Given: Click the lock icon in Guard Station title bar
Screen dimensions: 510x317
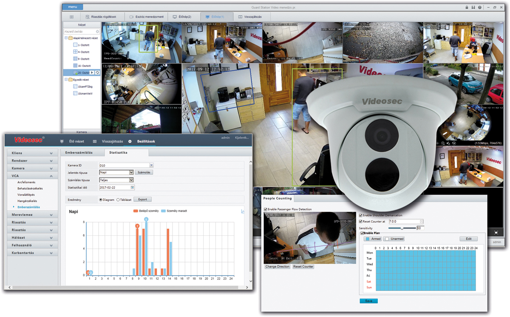Looking at the screenshot, I should pyautogui.click(x=467, y=7).
